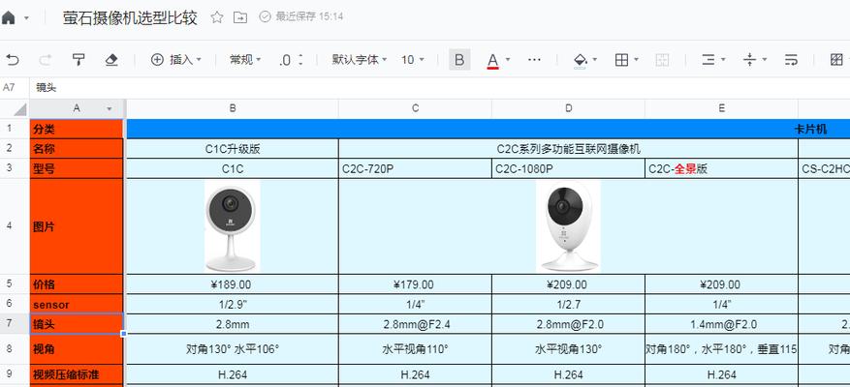Image resolution: width=850 pixels, height=387 pixels.
Task: Click the clear format eraser icon
Action: [x=111, y=60]
